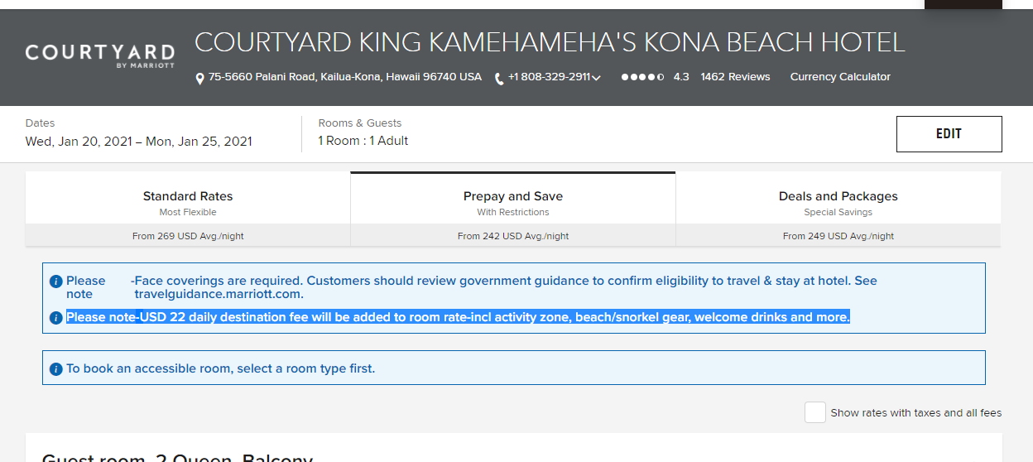Click the Courtyard by Marriott logo
Screen dimensions: 1033x462
[x=100, y=55]
